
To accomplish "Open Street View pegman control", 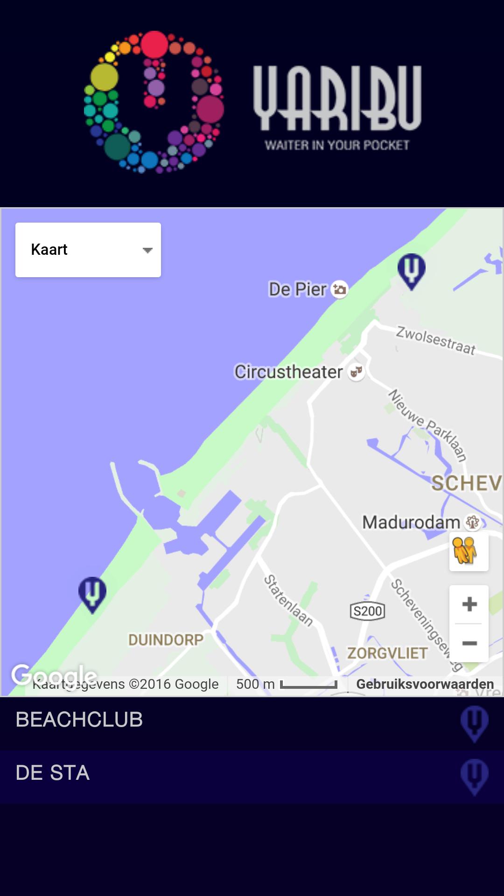I will tap(469, 551).
